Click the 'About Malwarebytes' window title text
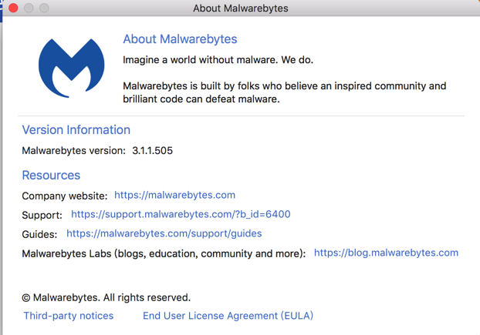This screenshot has width=480, height=335. point(241,8)
